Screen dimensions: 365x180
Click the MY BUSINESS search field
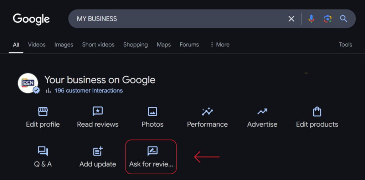point(178,19)
